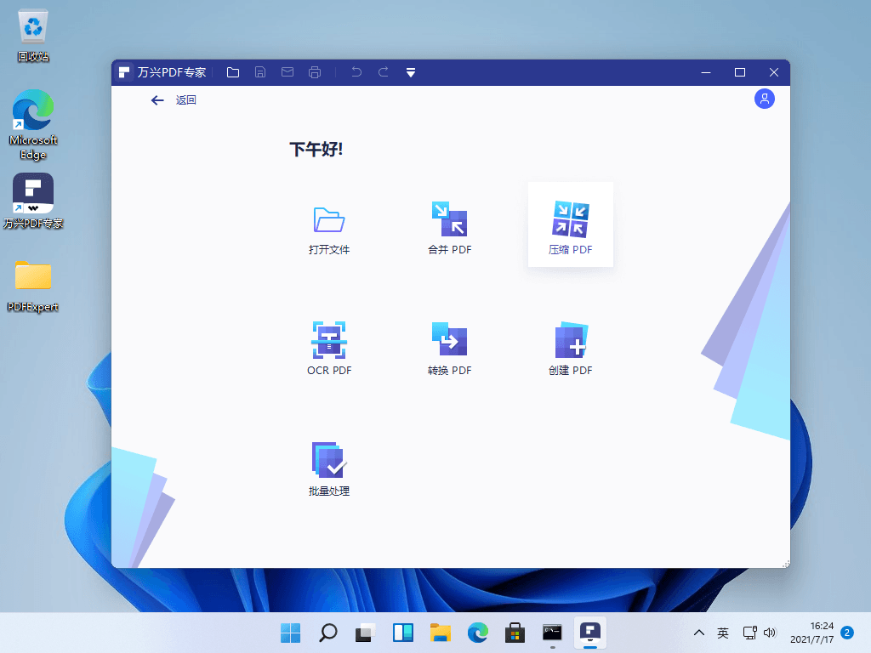The image size is (871, 653).
Task: Click the save icon in title bar
Action: point(260,72)
